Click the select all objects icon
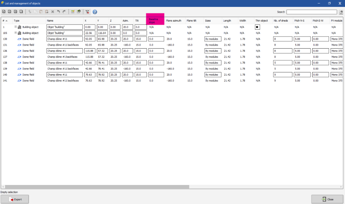Viewport: 345px width, 204px height. coord(4,12)
